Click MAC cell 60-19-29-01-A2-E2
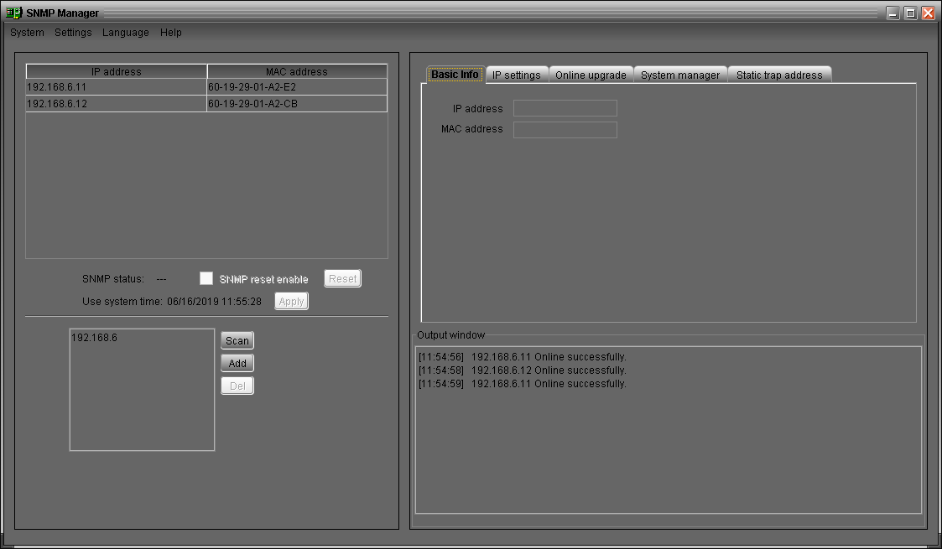 pos(297,87)
